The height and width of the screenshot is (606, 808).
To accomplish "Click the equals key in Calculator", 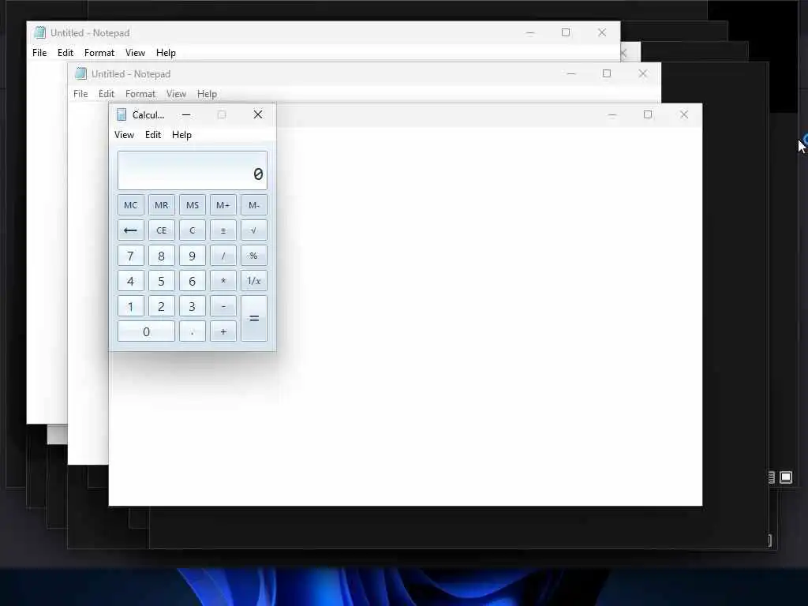I will coord(254,319).
